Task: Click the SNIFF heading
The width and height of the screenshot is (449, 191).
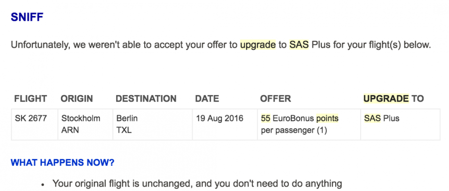Action: [27, 17]
